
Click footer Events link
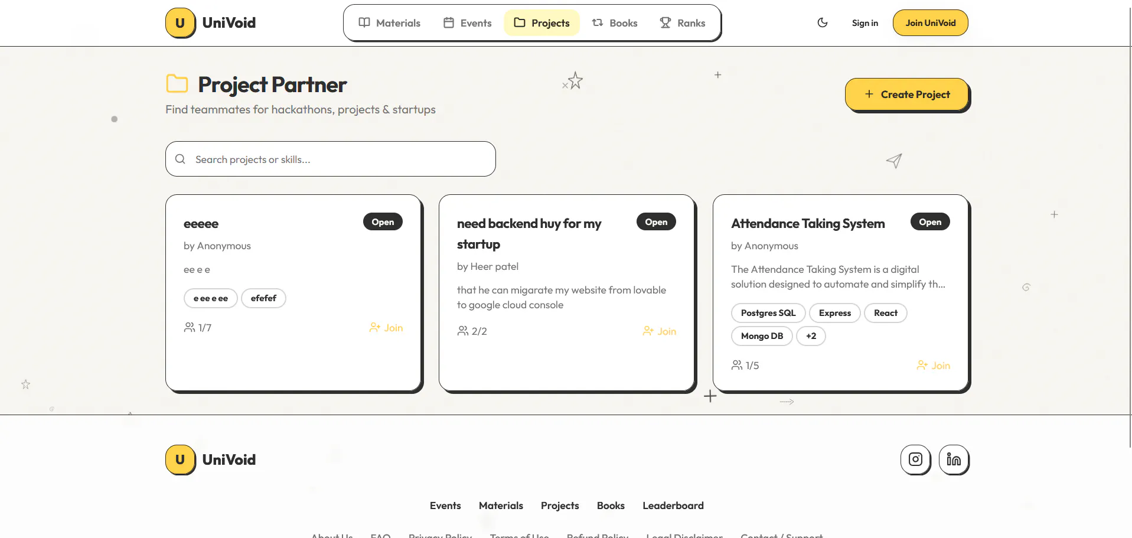[445, 506]
